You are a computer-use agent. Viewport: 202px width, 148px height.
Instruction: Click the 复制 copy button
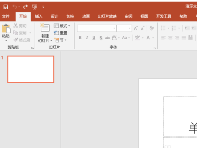pyautogui.click(x=20, y=33)
